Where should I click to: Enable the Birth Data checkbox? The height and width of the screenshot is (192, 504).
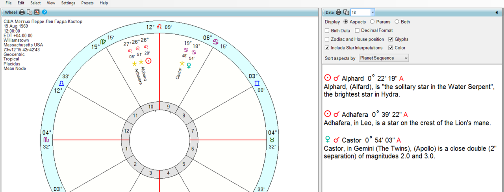[x=327, y=30]
